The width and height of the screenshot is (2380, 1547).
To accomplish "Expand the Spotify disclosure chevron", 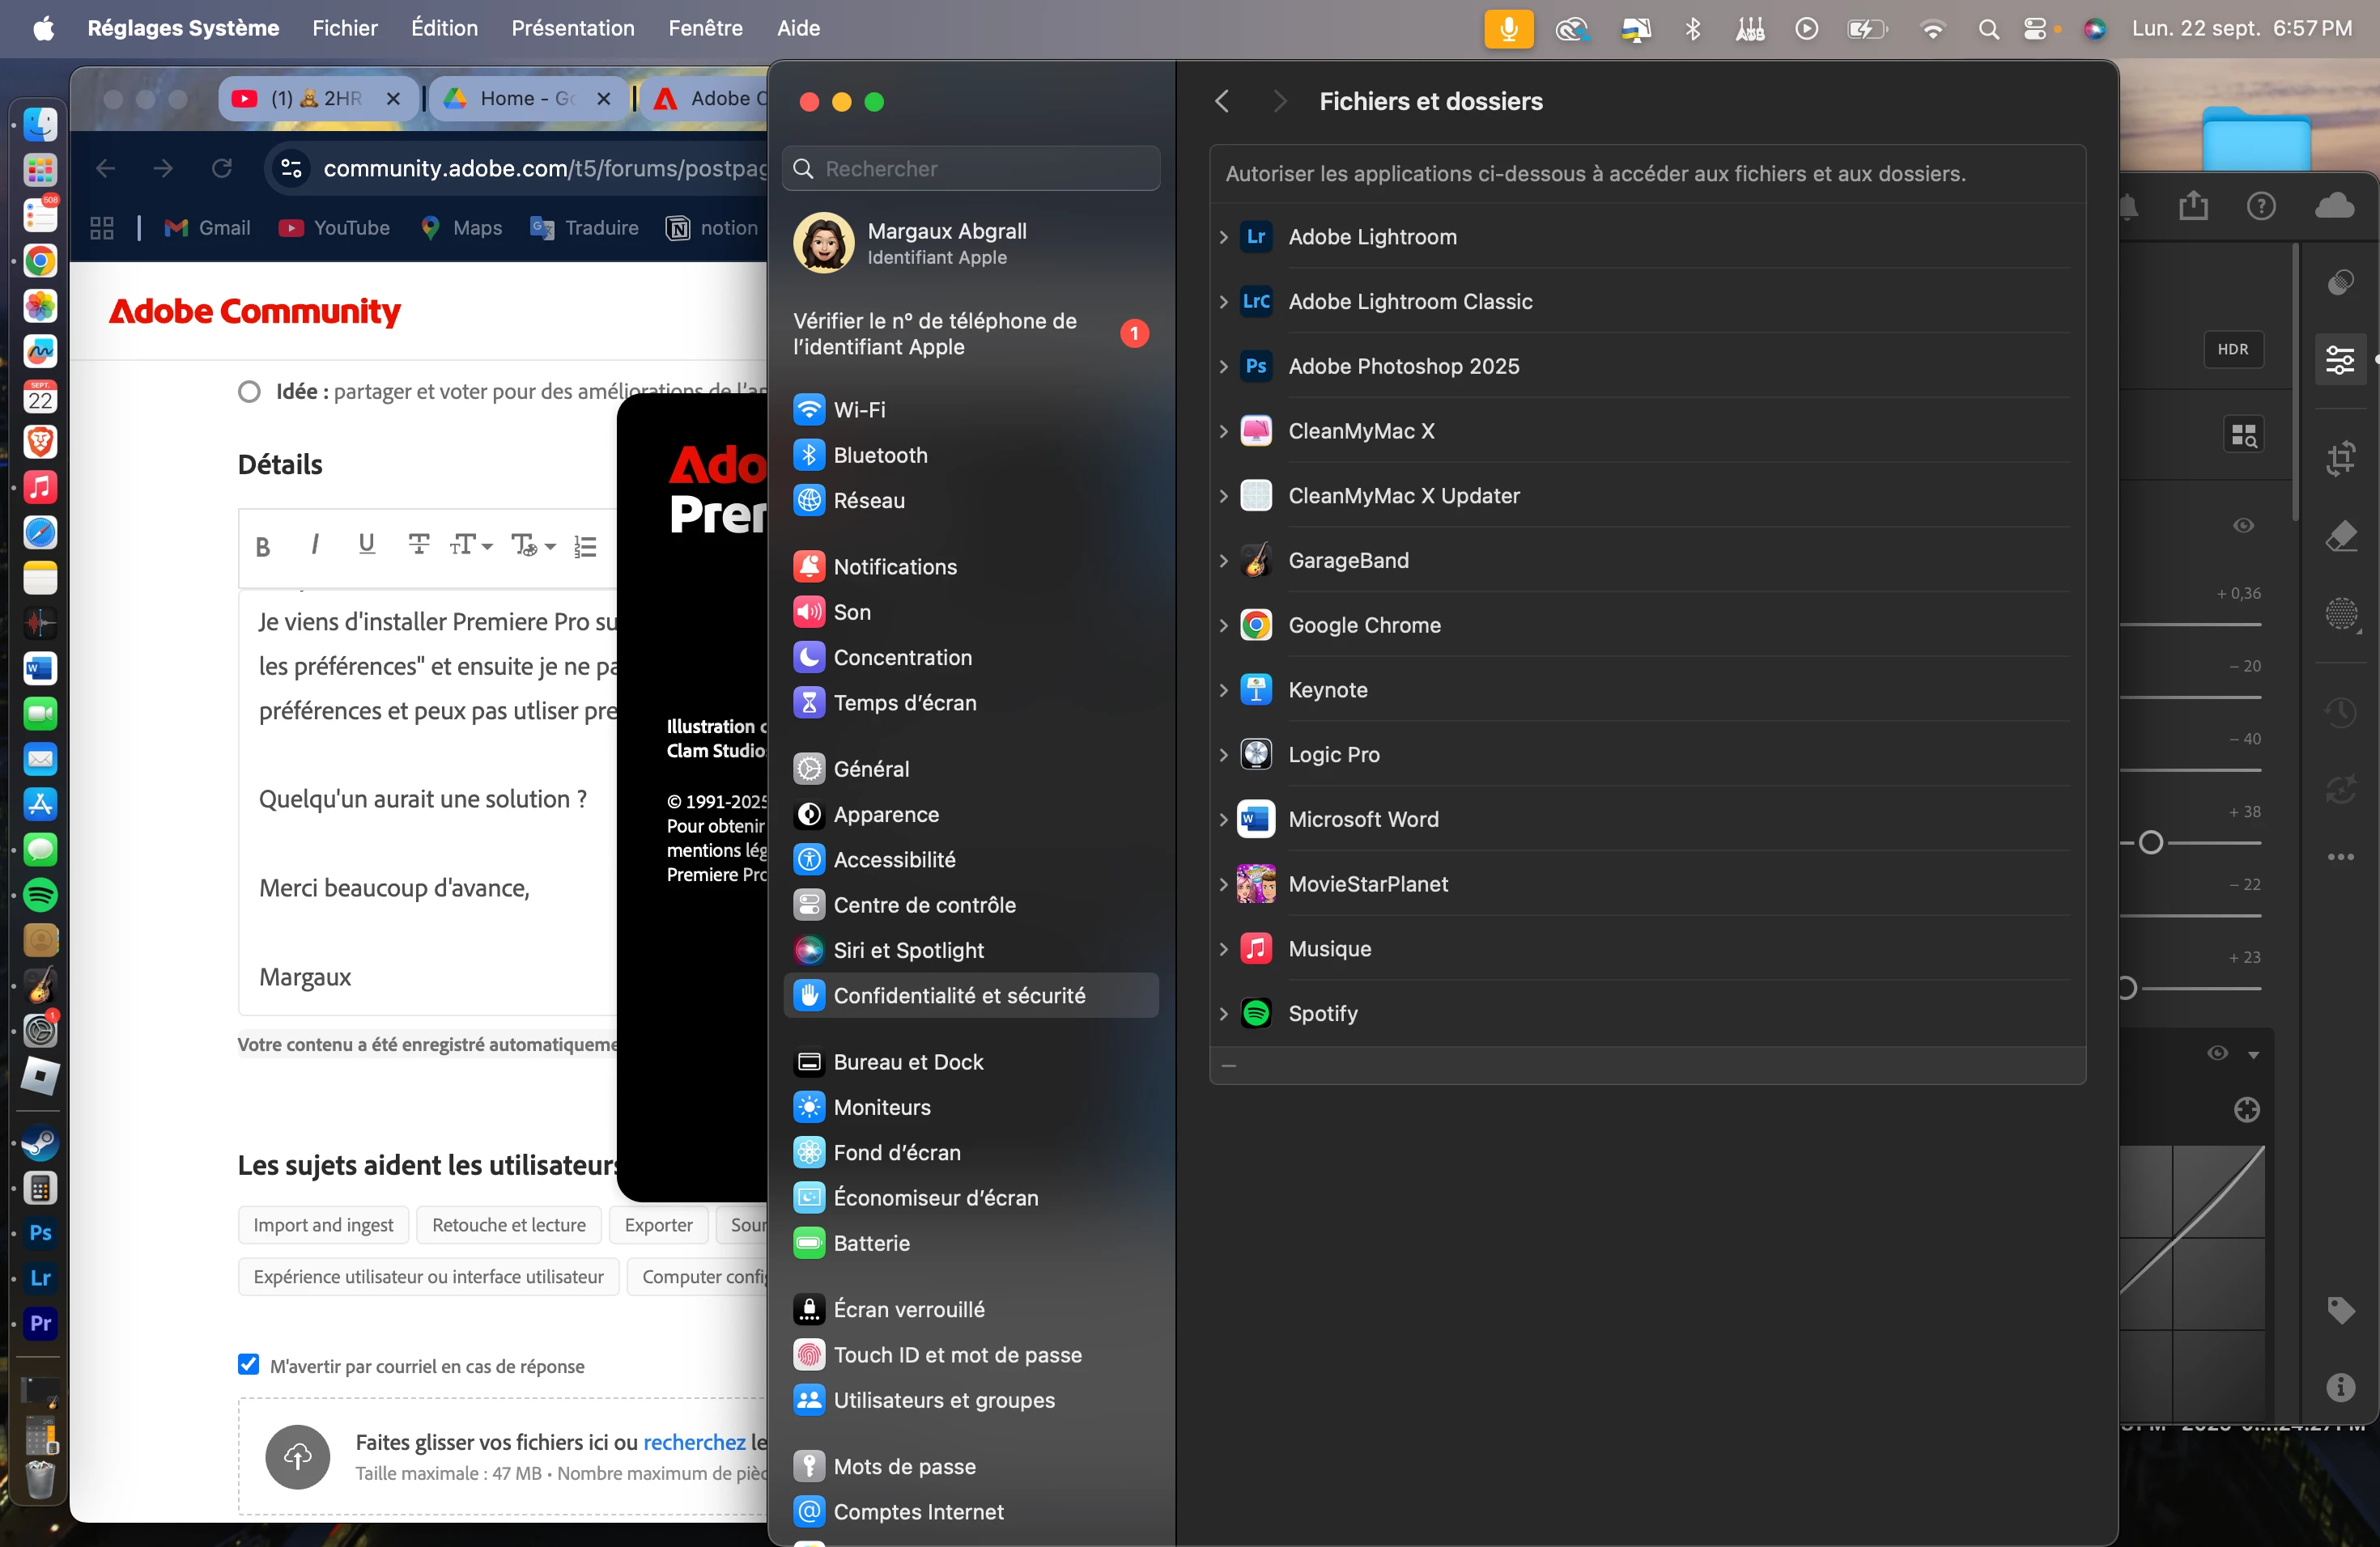I will coord(1223,1013).
